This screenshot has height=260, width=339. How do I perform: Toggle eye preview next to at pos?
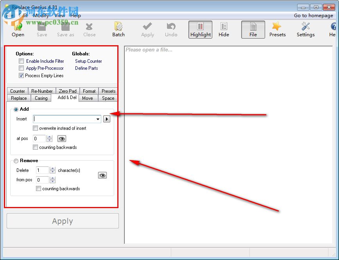(x=62, y=139)
